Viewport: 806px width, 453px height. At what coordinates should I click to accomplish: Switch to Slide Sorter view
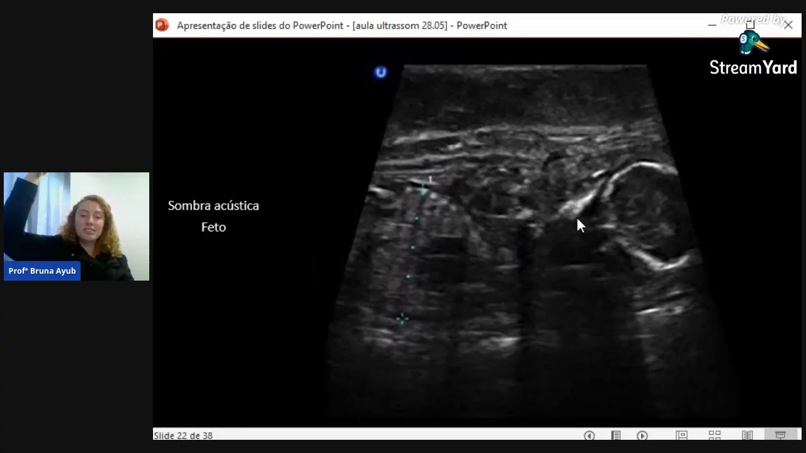click(x=715, y=435)
